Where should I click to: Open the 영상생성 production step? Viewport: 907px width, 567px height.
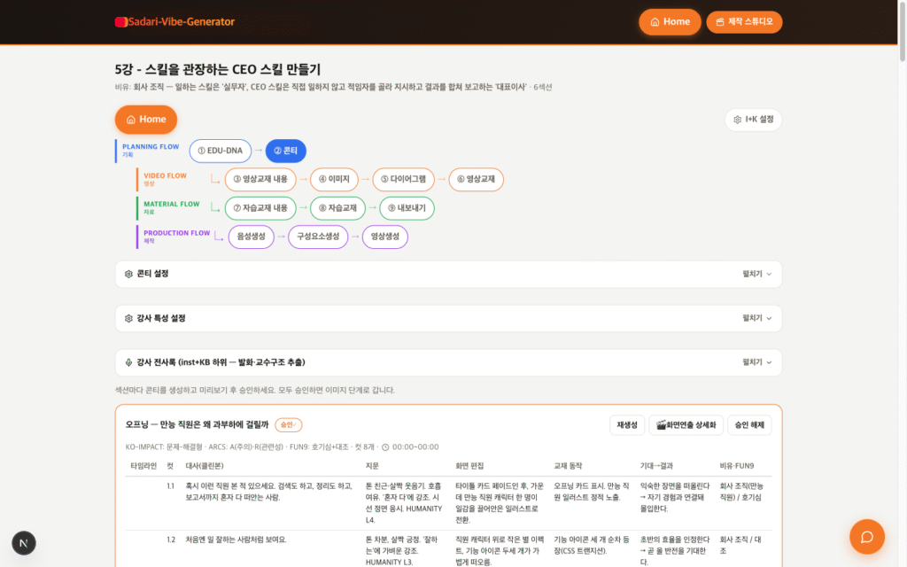384,237
